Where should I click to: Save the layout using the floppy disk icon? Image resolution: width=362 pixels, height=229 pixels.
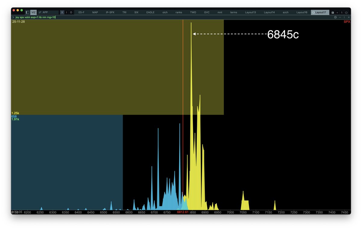(x=333, y=13)
